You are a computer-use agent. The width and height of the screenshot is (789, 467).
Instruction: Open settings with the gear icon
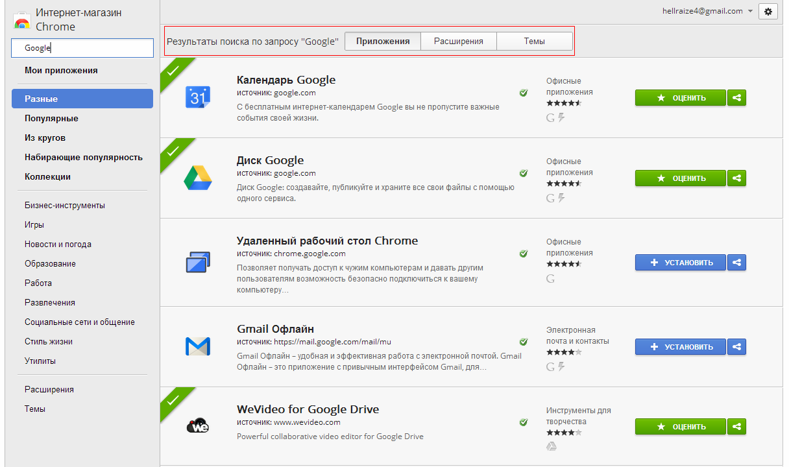click(768, 11)
